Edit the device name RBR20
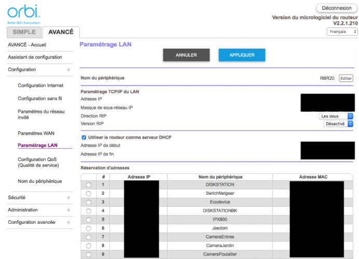 pos(346,78)
